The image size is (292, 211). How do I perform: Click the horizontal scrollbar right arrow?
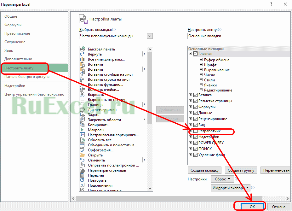(x=288, y=198)
